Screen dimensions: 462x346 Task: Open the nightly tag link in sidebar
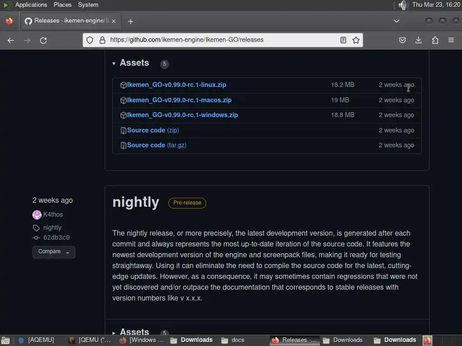pos(52,228)
